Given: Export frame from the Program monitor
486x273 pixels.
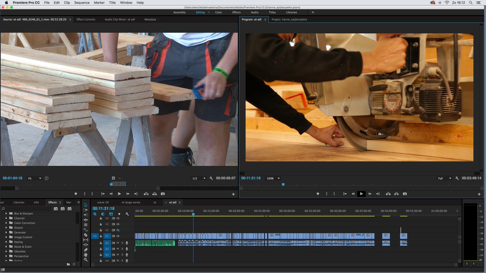Looking at the screenshot, I should click(405, 194).
